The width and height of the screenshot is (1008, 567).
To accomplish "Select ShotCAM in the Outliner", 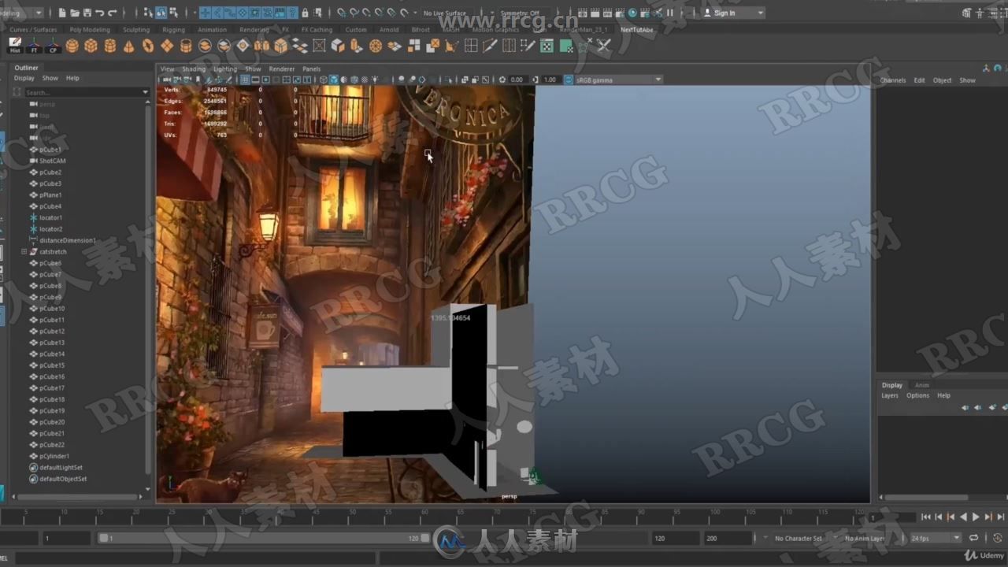I will point(53,161).
